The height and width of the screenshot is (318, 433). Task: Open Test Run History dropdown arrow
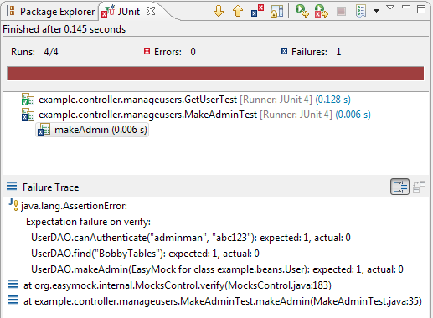coord(376,11)
